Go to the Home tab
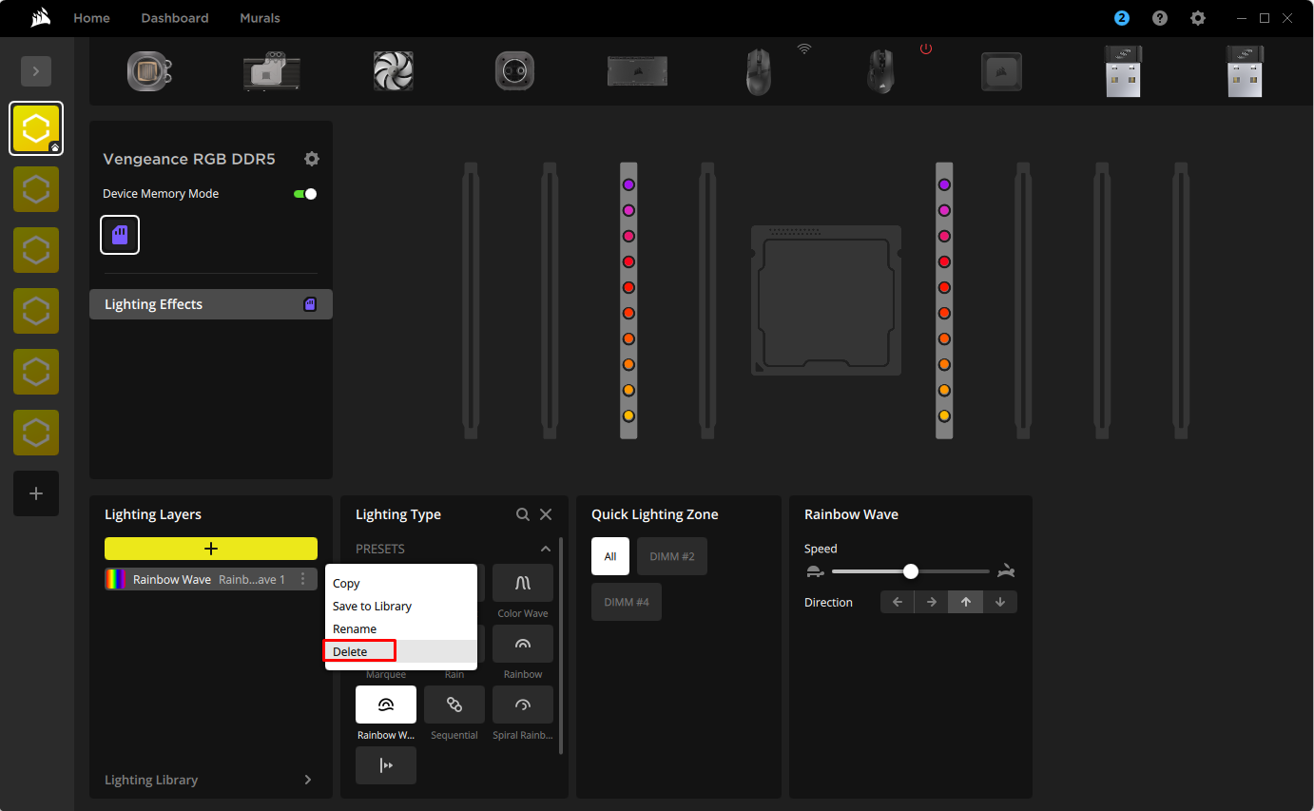The width and height of the screenshot is (1314, 811). click(x=91, y=18)
